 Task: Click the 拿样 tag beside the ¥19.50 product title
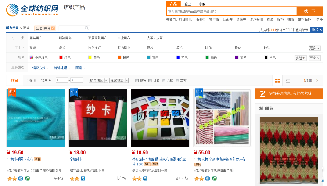coord(37,159)
